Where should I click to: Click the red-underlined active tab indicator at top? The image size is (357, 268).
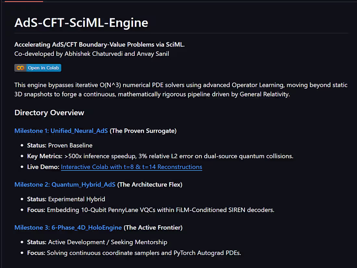24,1
